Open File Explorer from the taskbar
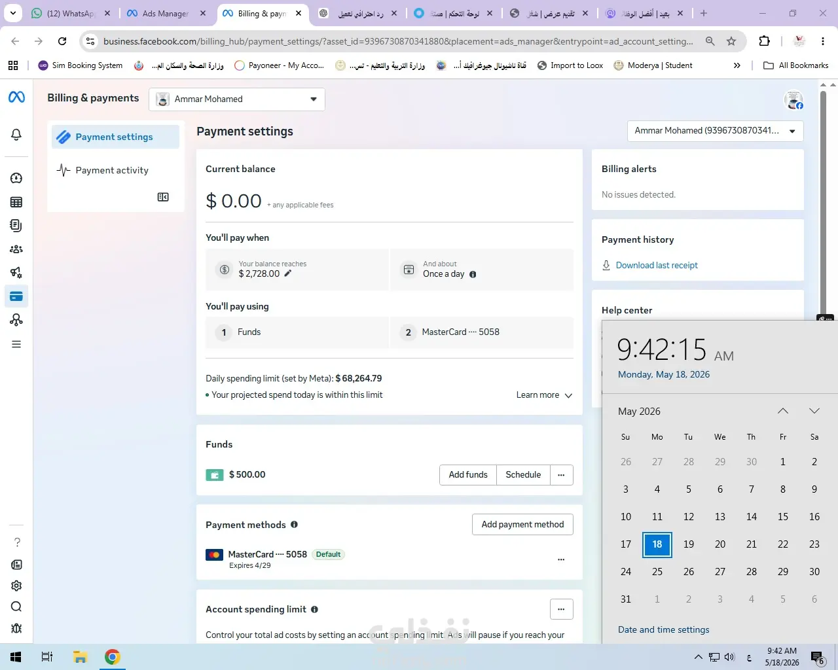 coord(81,657)
